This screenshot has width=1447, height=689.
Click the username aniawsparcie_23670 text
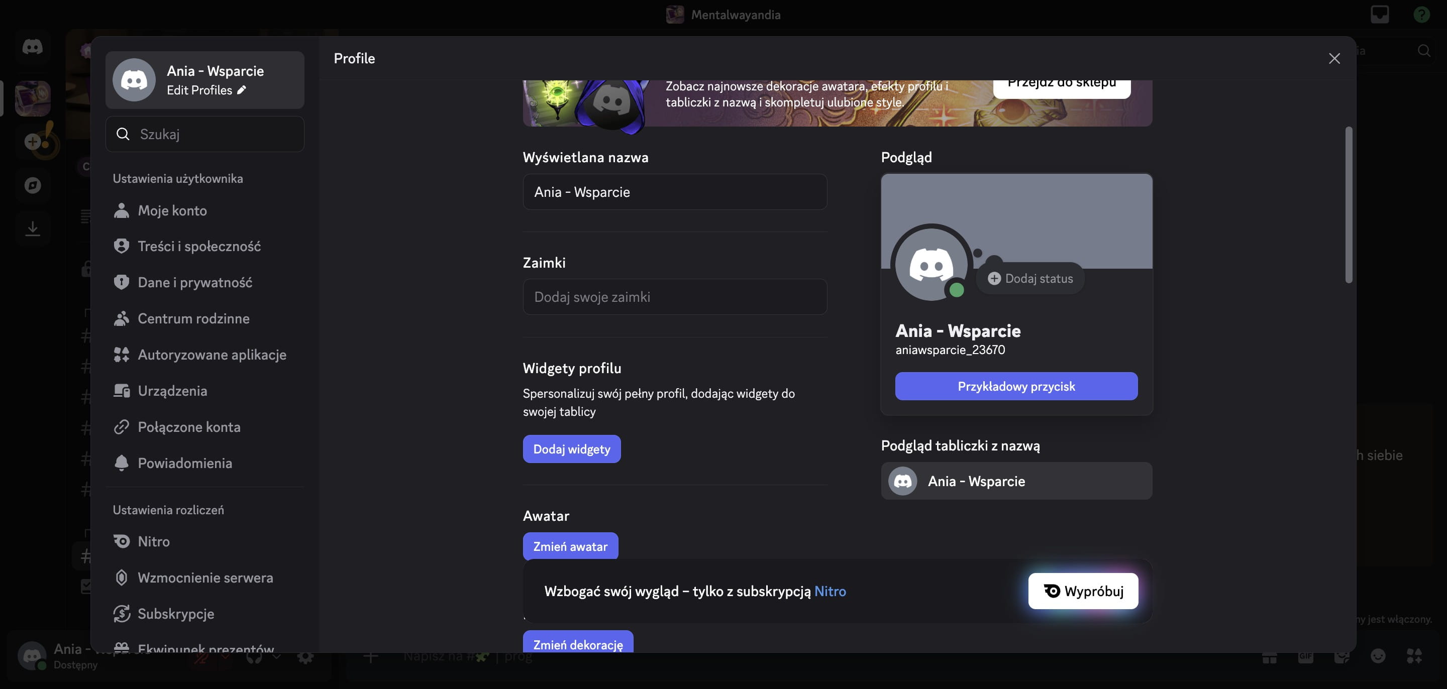coord(950,350)
